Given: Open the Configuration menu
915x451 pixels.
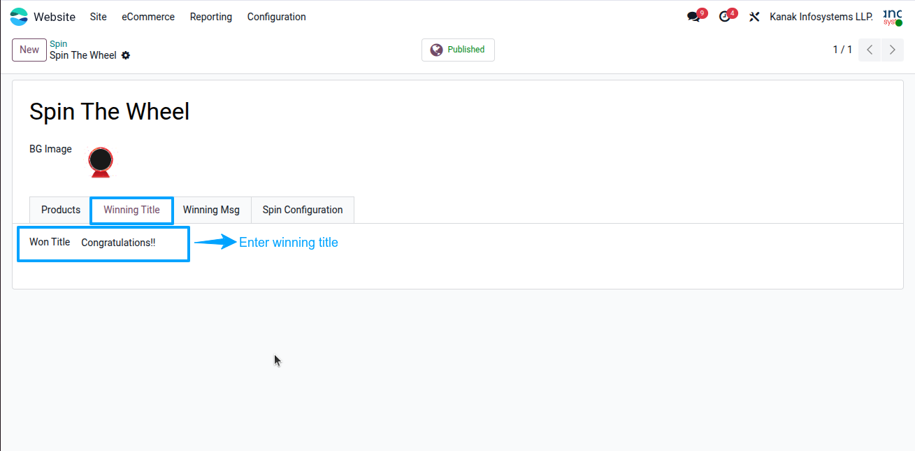Looking at the screenshot, I should click(277, 17).
